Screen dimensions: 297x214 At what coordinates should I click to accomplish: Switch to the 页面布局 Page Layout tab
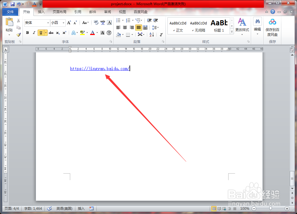tap(59, 12)
